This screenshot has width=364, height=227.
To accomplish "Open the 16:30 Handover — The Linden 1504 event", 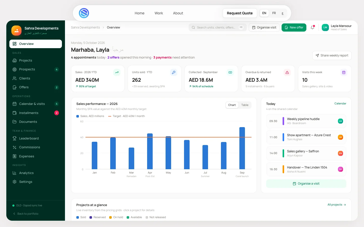I will [306, 169].
